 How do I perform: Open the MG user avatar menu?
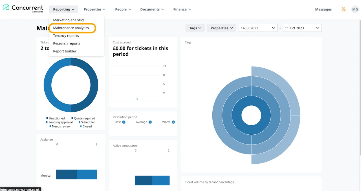tap(355, 9)
